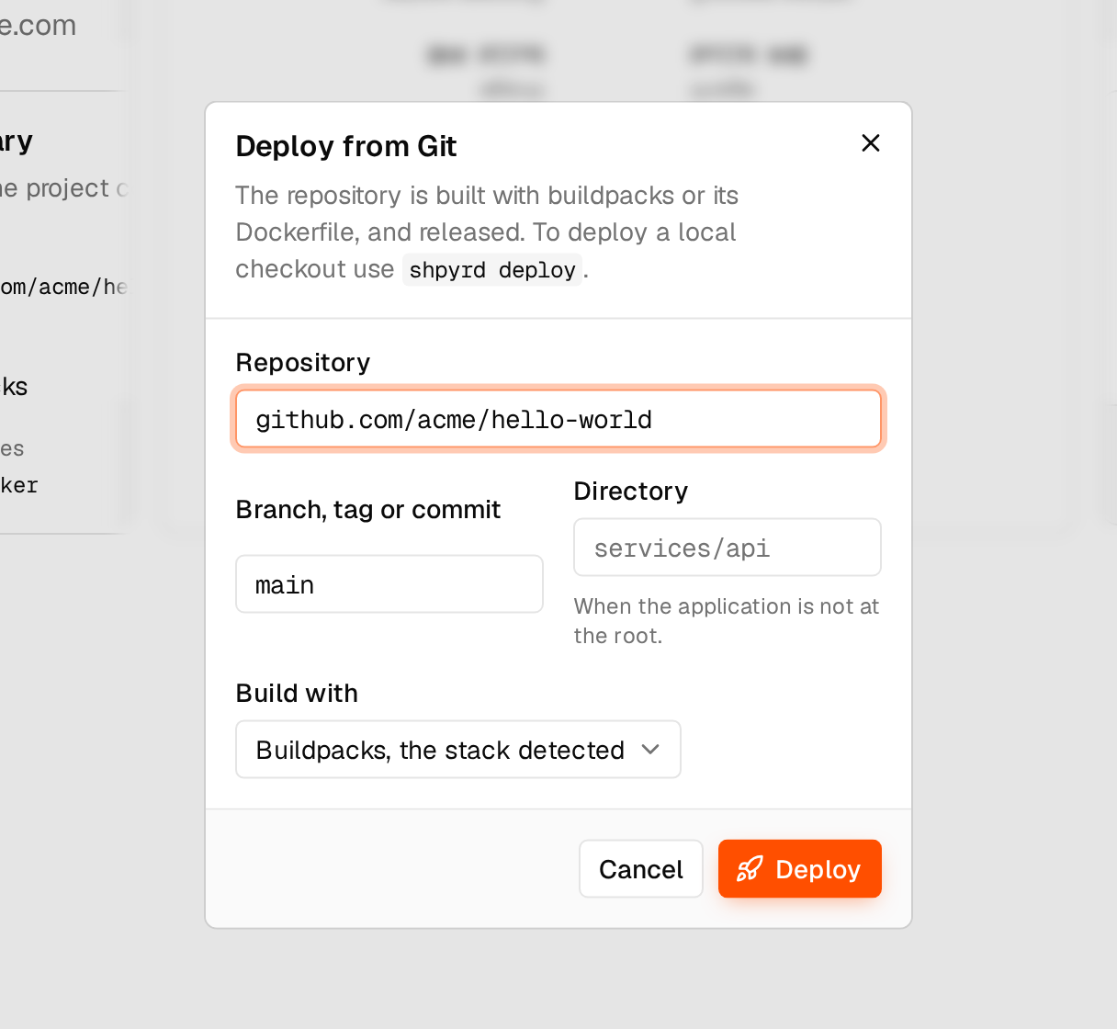Click the Directory input field
The width and height of the screenshot is (1117, 1029).
728,547
